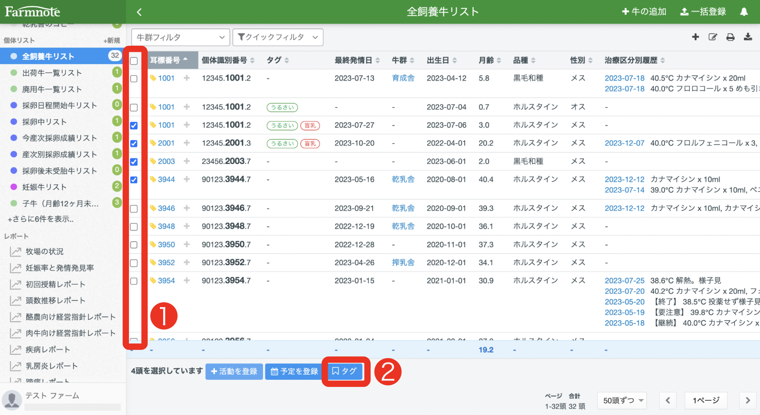Click the plus icon above the table
This screenshot has height=415, width=760.
coord(695,37)
